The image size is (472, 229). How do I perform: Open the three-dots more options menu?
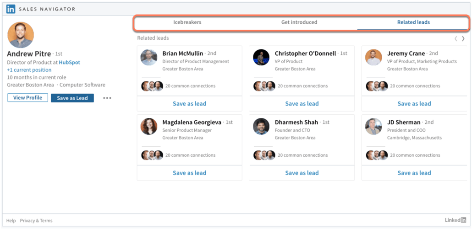pyautogui.click(x=107, y=98)
